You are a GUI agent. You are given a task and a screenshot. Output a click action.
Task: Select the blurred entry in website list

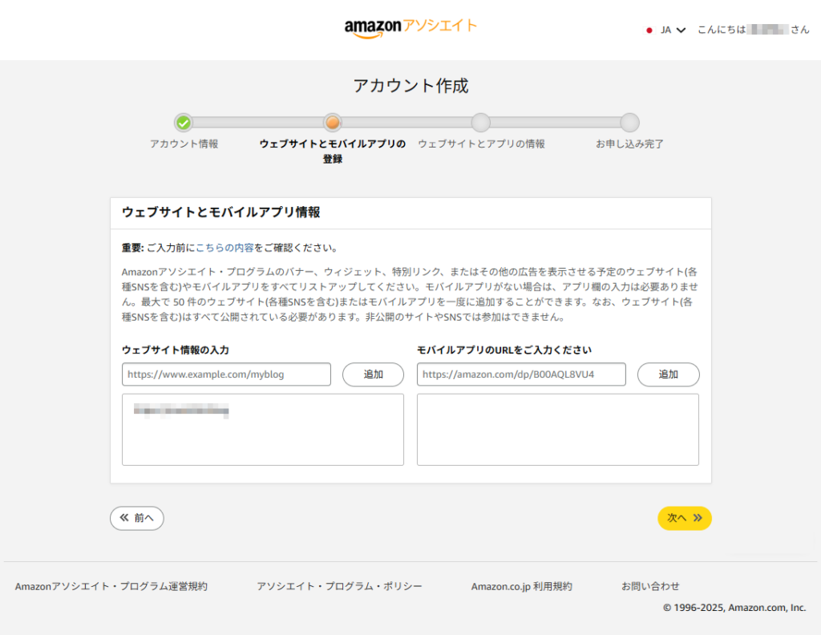(181, 411)
